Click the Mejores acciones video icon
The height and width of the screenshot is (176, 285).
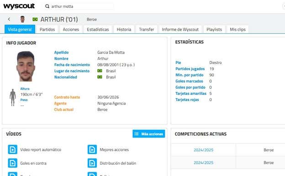click(92, 149)
